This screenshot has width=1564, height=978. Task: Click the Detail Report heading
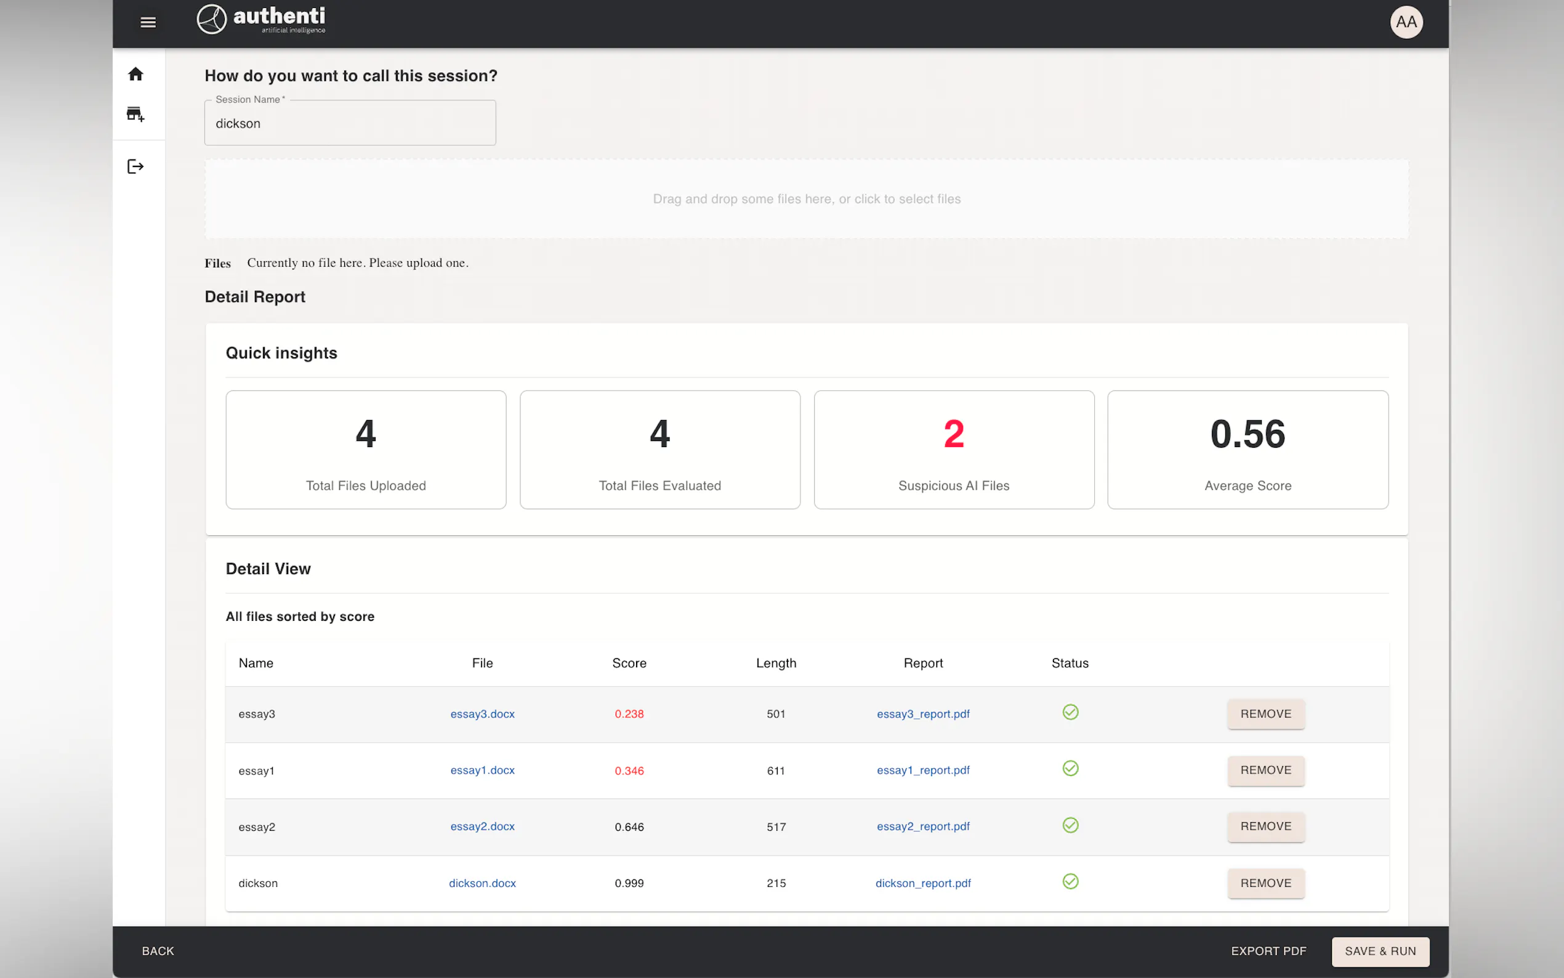coord(255,297)
